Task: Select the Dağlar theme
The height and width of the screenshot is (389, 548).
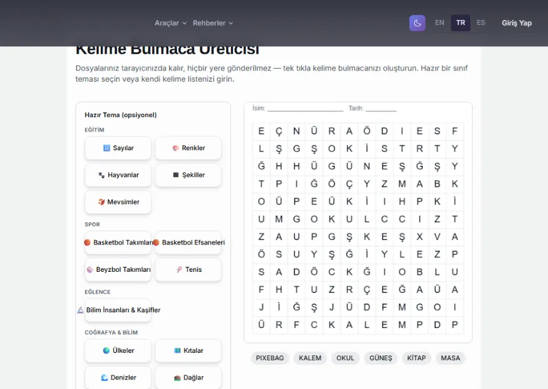Action: pyautogui.click(x=188, y=377)
